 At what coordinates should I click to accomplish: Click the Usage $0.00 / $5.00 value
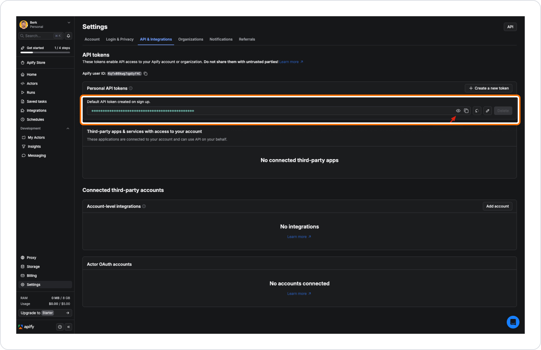click(x=59, y=304)
